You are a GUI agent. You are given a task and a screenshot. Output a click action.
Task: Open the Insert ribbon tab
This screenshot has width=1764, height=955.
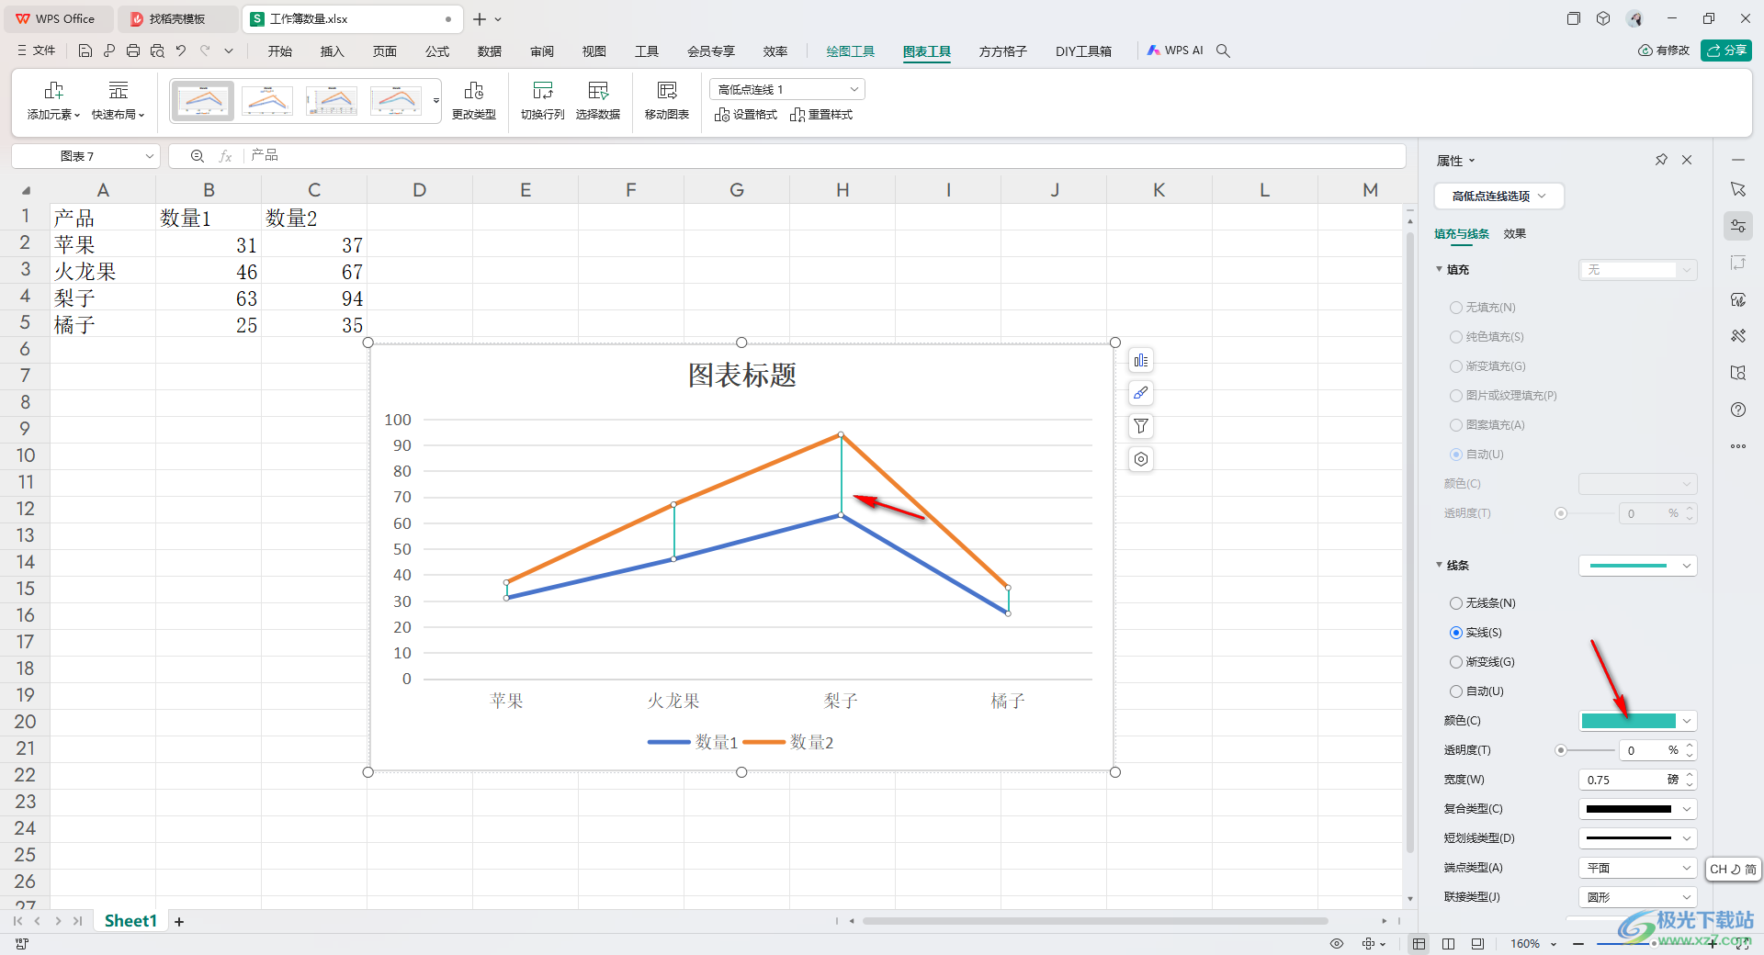(x=332, y=51)
